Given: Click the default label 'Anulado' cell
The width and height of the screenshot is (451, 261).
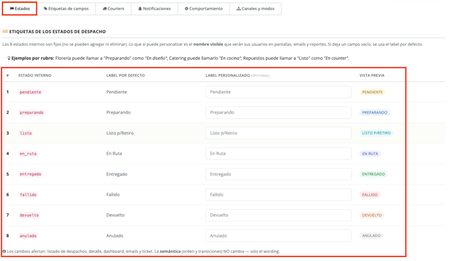Looking at the screenshot, I should click(x=114, y=235).
